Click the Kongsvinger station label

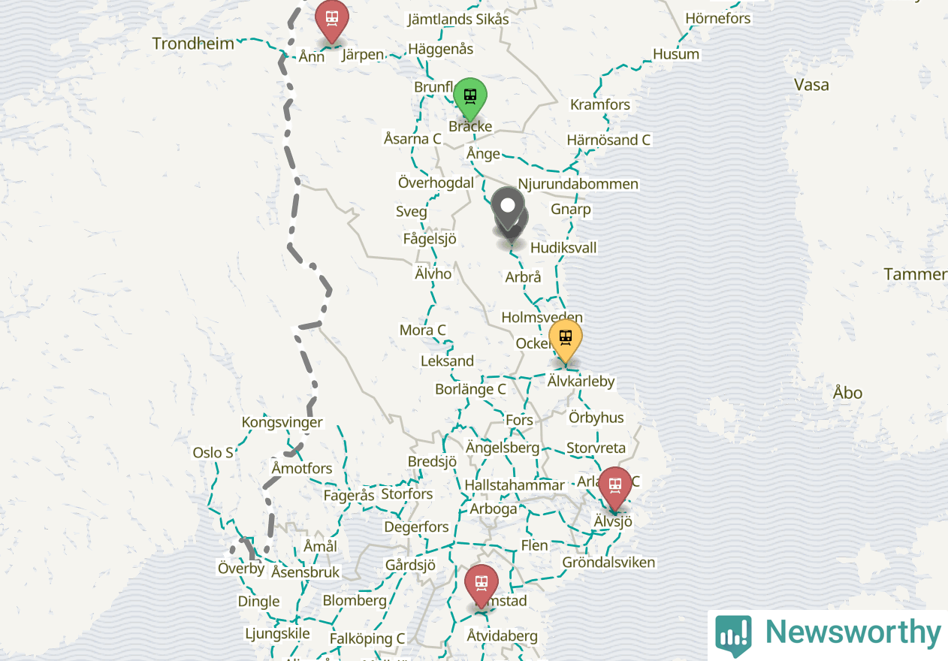click(x=282, y=422)
